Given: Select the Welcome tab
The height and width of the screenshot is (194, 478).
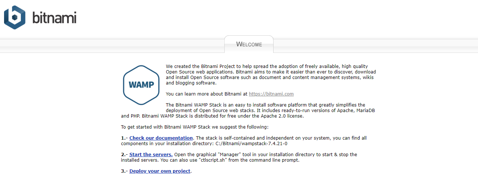Looking at the screenshot, I should 249,44.
